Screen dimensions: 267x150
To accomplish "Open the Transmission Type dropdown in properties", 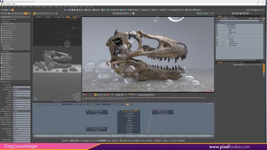I will tap(22, 89).
